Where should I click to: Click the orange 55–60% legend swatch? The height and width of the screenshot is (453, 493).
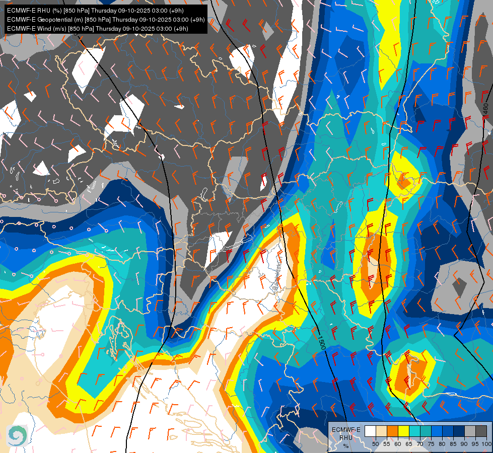coord(392,431)
